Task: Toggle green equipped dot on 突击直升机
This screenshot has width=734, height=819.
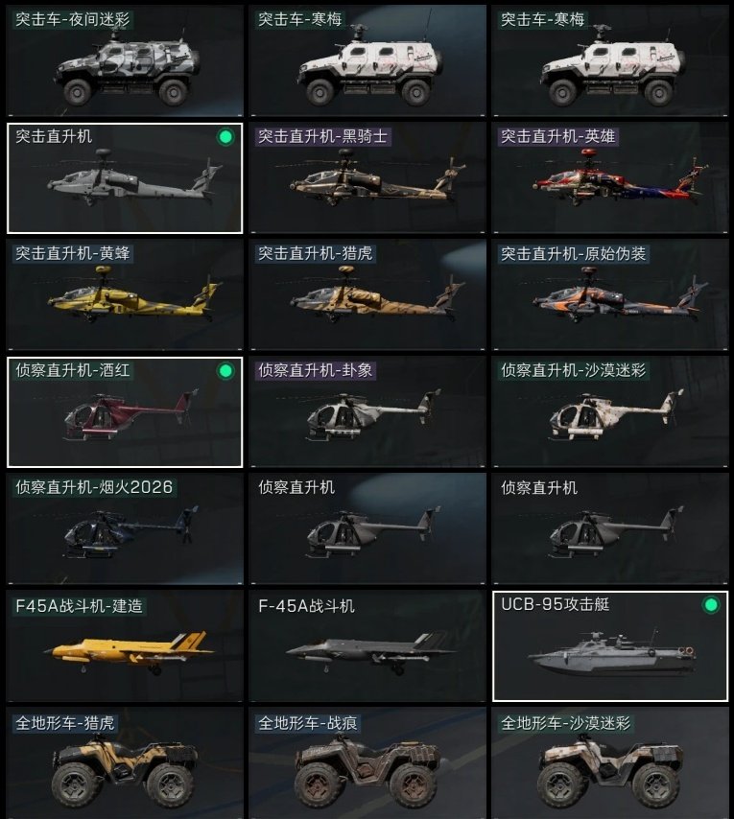Action: tap(225, 137)
